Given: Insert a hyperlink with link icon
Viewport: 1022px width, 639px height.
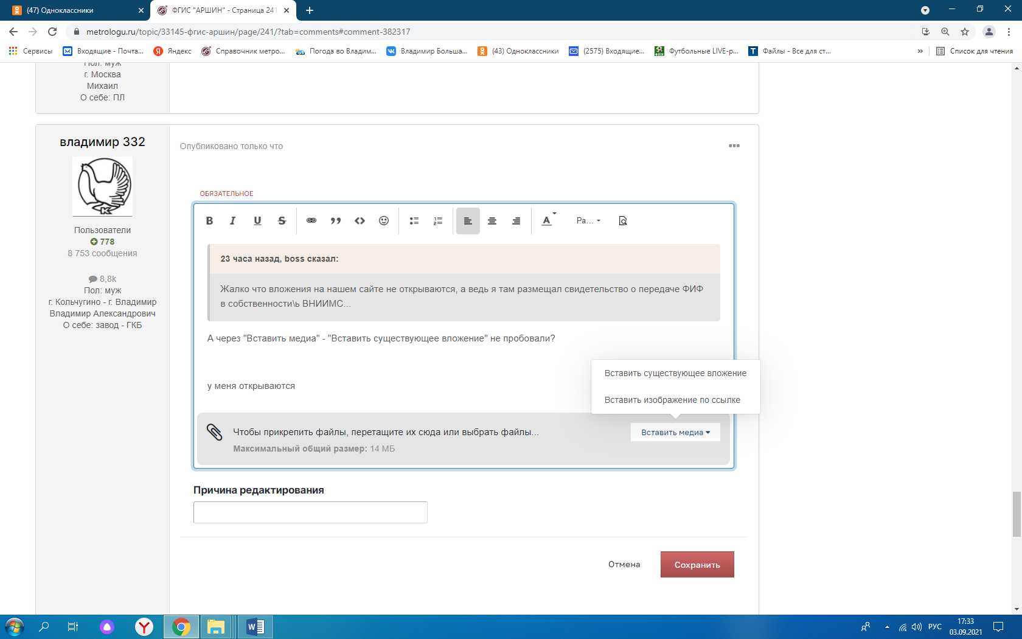Looking at the screenshot, I should [311, 221].
